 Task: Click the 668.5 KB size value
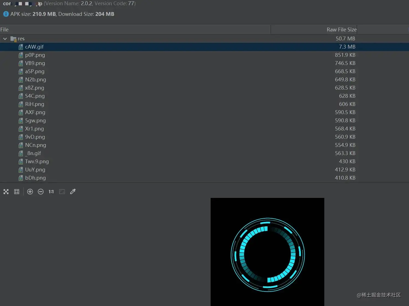345,71
